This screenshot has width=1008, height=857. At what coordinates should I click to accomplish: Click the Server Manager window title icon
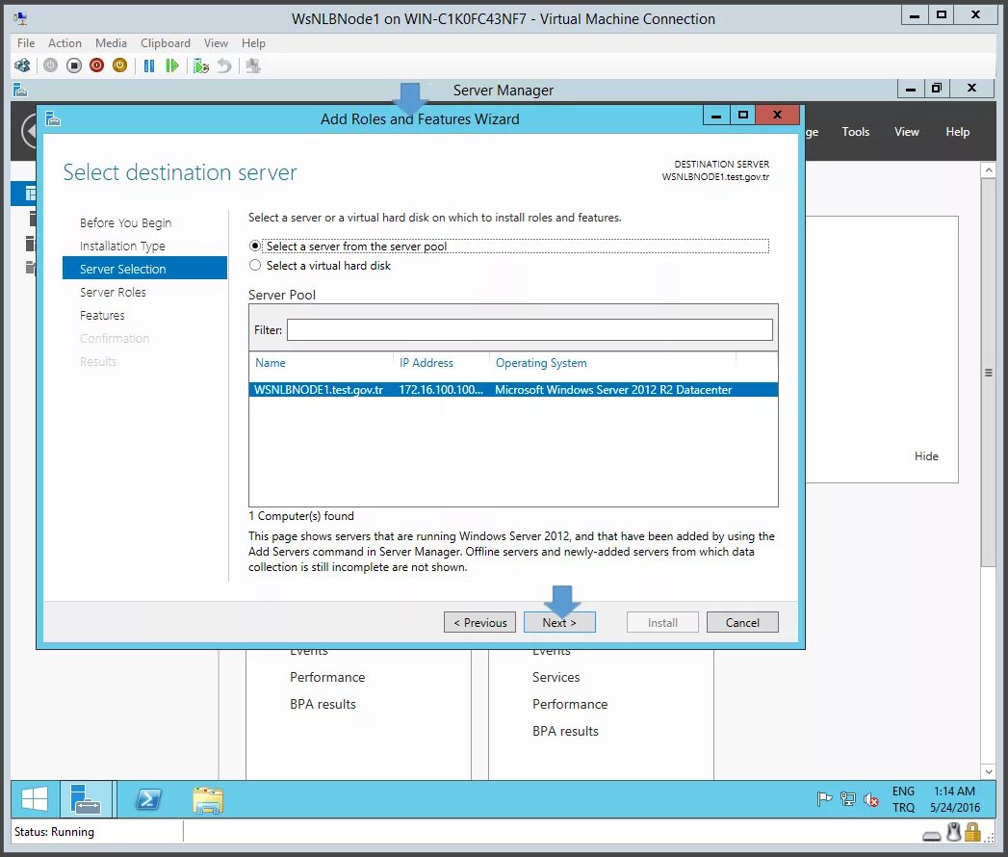20,90
